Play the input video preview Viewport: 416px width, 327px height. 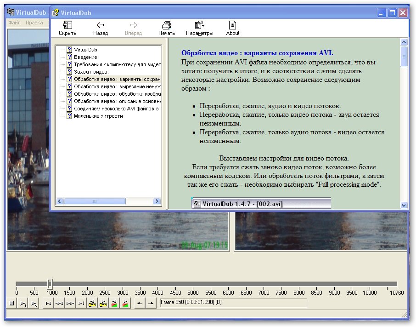coord(23,304)
